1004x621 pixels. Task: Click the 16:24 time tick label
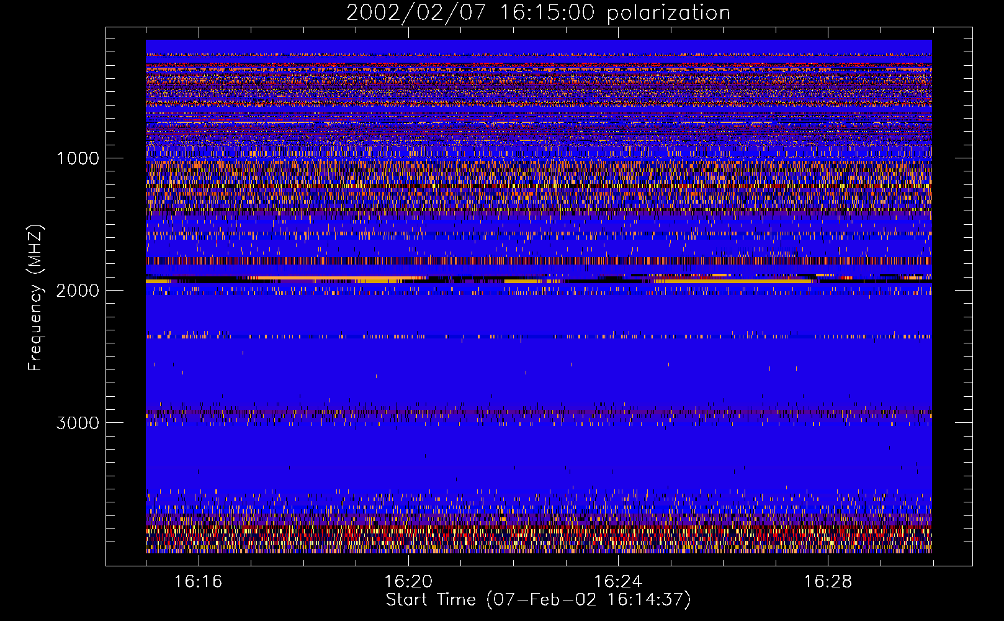[618, 582]
